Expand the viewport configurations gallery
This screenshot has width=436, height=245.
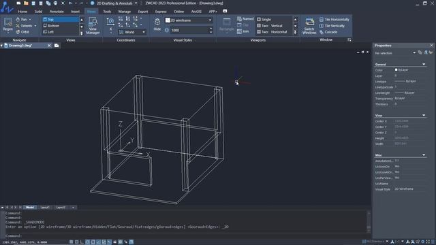click(x=295, y=33)
